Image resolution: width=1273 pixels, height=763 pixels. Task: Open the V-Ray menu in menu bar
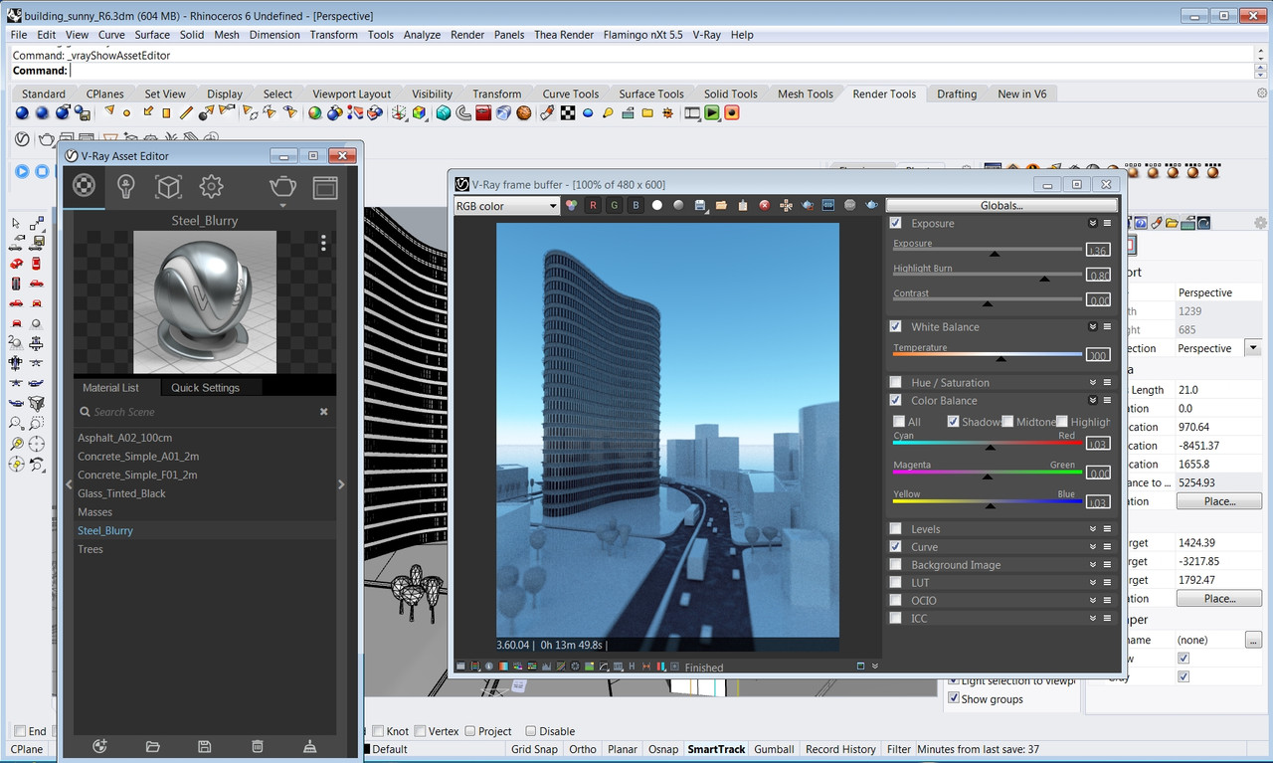706,35
